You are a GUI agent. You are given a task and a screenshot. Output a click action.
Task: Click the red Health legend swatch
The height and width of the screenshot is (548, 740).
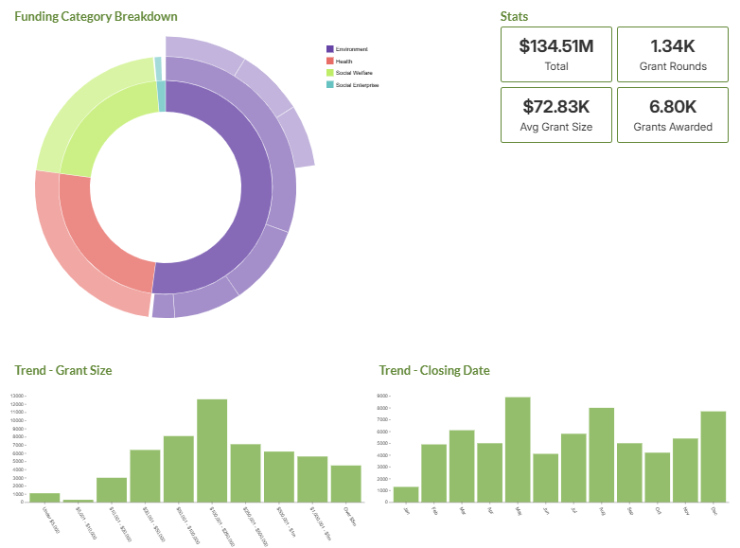[329, 61]
